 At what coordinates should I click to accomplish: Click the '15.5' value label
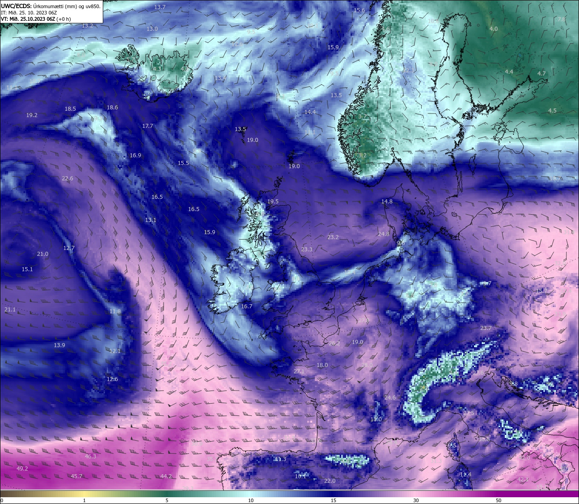point(183,163)
